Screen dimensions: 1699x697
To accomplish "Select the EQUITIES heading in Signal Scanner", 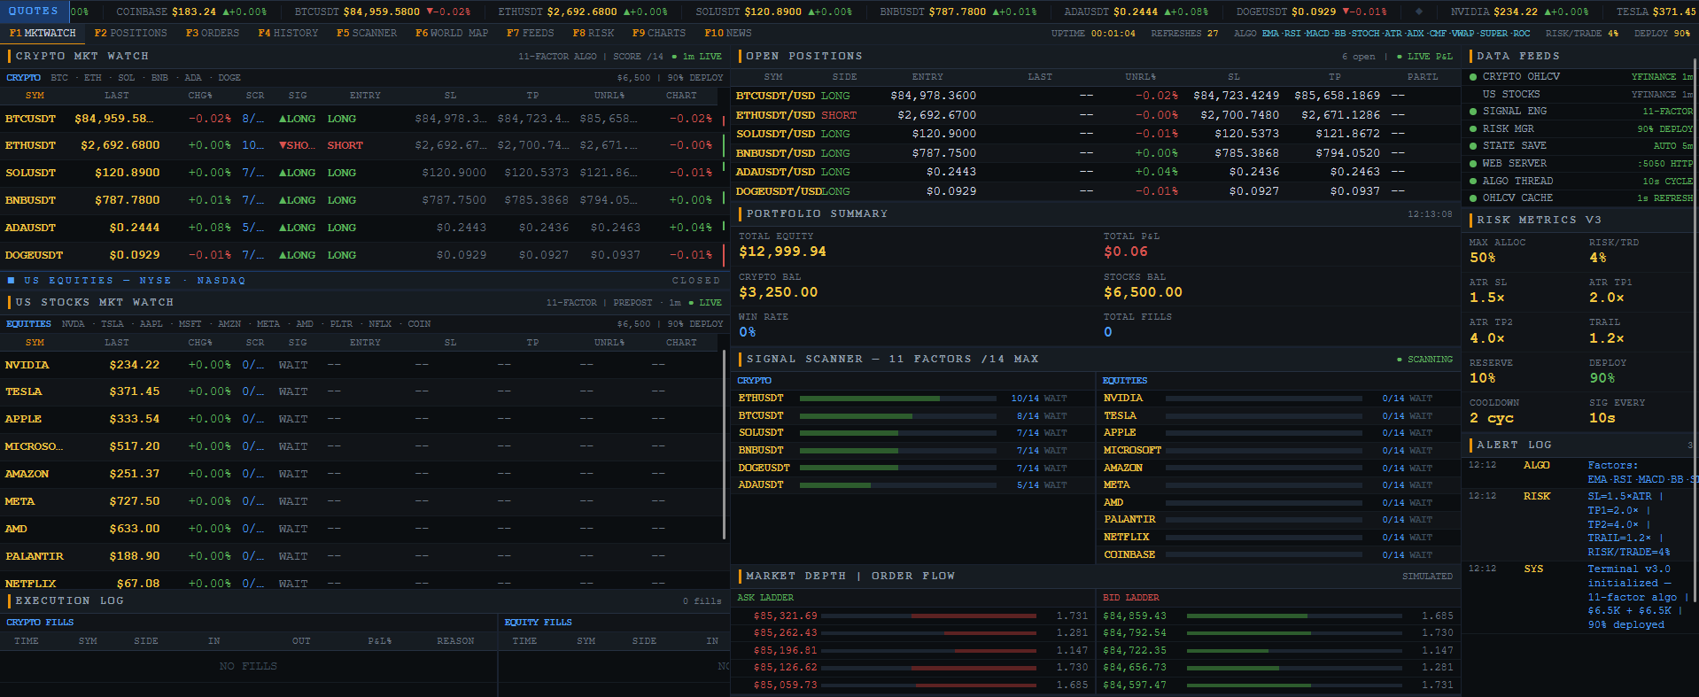I will [1125, 381].
